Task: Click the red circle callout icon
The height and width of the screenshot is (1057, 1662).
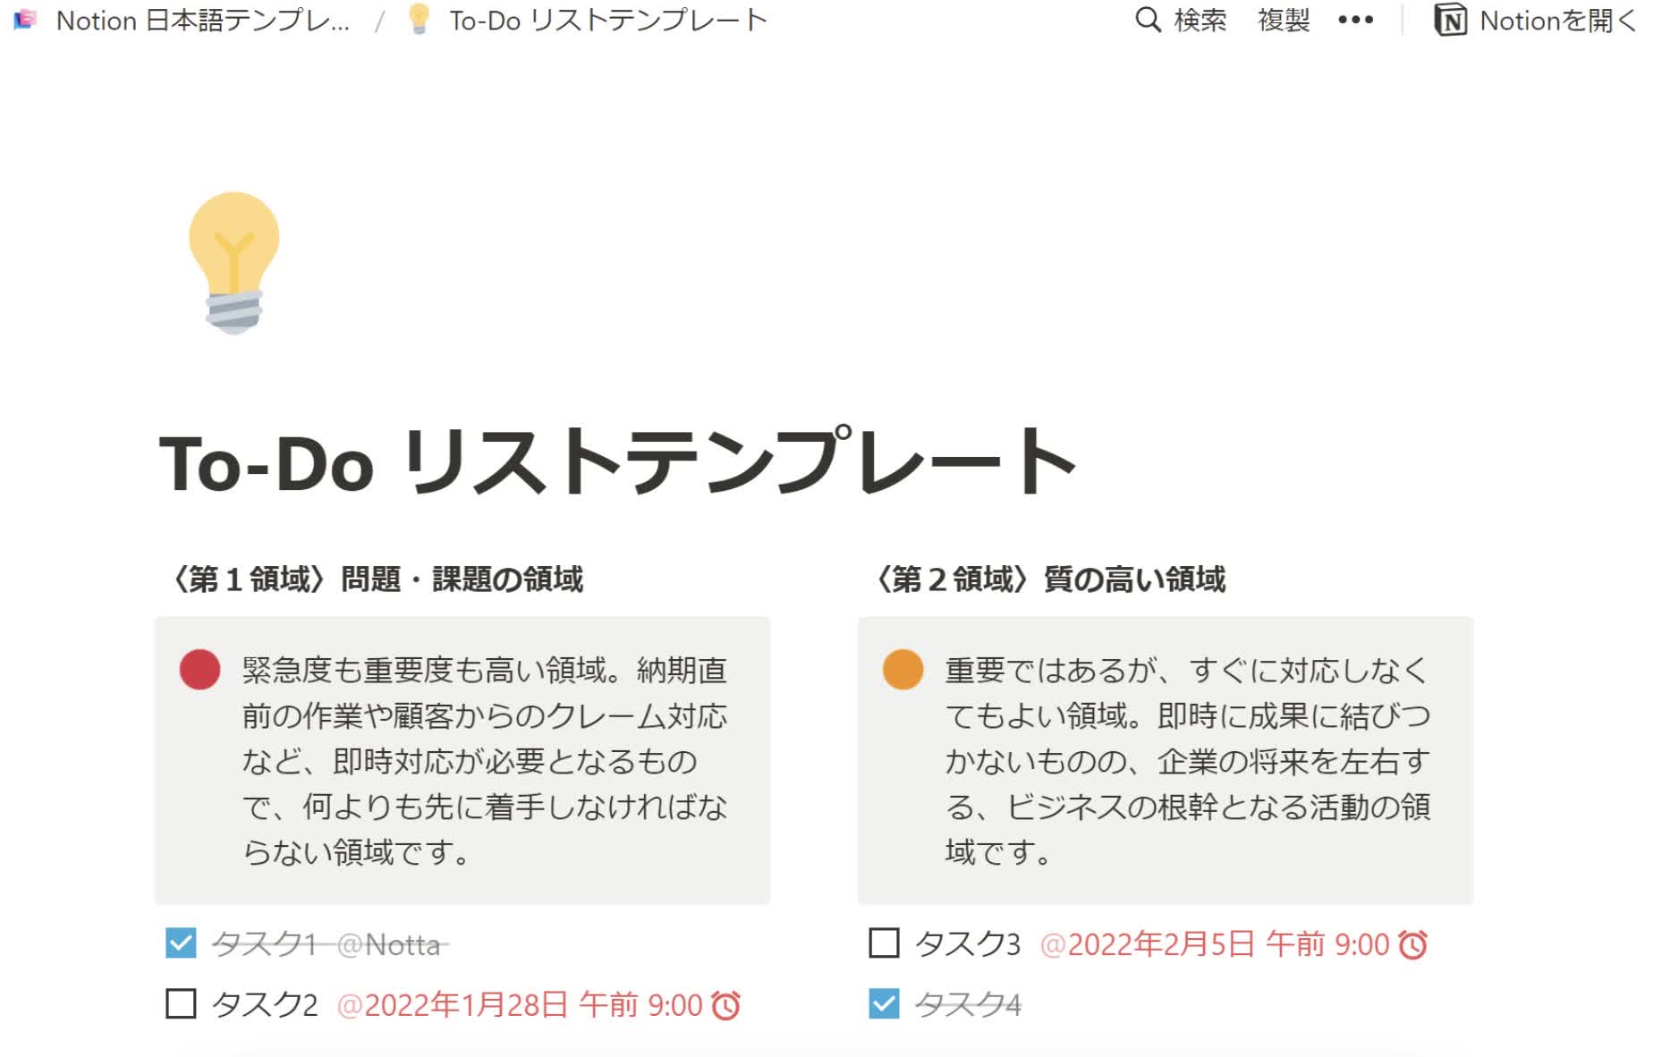Action: click(199, 670)
